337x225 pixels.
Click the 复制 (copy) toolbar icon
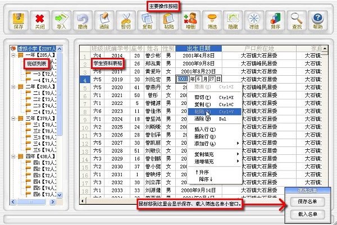pos(147,21)
